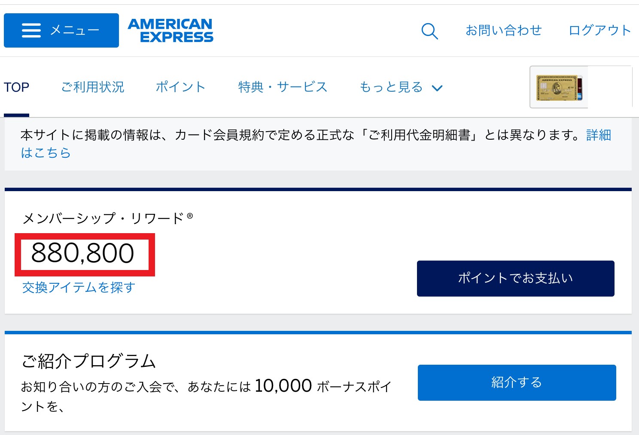
Task: Click the 交換アイテムを探す link
Action: click(79, 287)
